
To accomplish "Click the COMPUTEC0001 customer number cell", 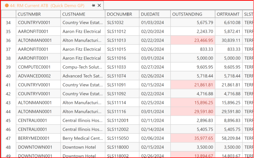I will [38, 67].
